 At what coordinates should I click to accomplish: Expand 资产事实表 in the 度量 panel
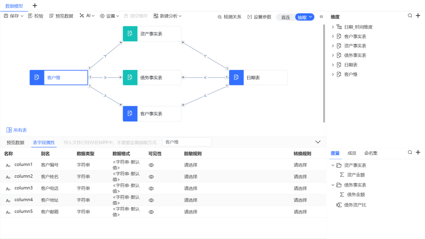click(333, 165)
